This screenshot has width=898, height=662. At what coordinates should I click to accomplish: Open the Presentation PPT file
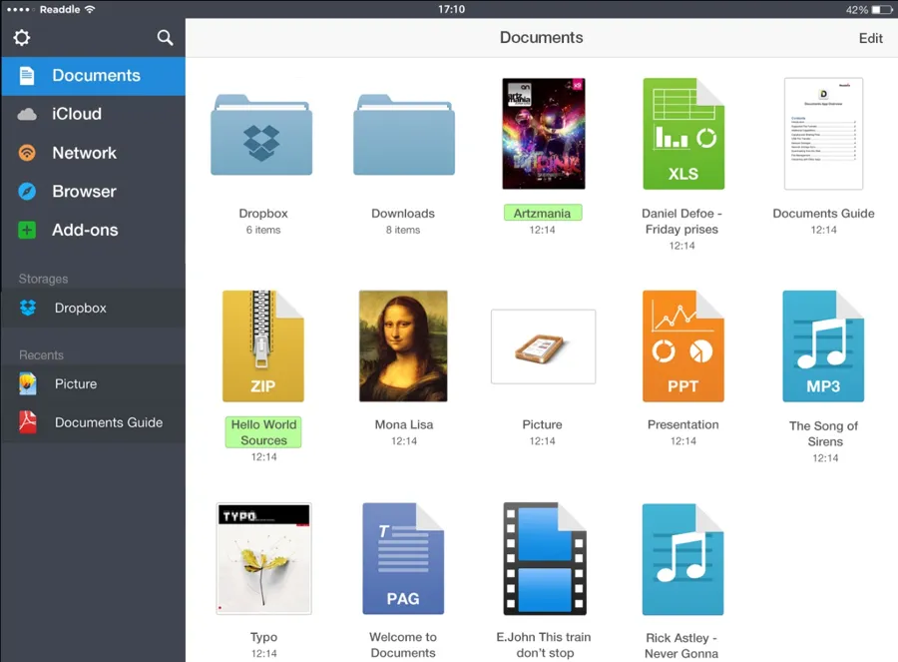pos(682,345)
